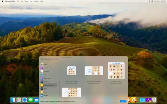
Task: Open the slide puzzle app icon showing 15 in Dock
Action: 134,100
